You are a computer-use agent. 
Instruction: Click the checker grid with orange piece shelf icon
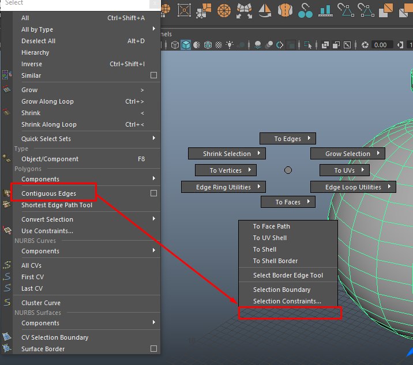point(204,10)
